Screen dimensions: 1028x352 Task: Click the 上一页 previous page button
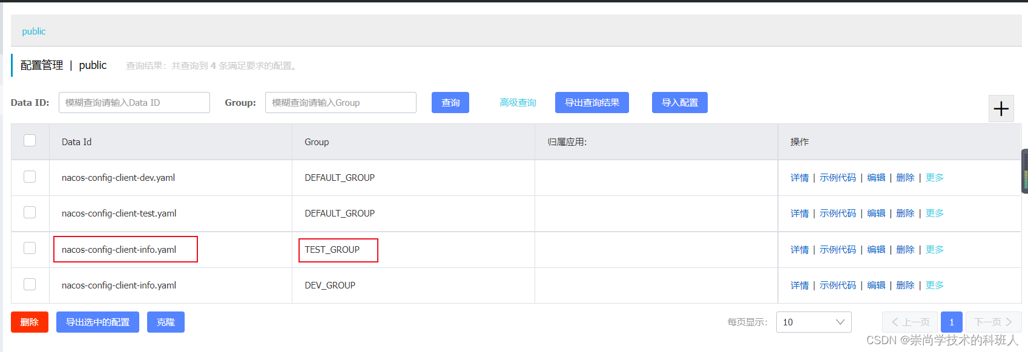pos(910,322)
